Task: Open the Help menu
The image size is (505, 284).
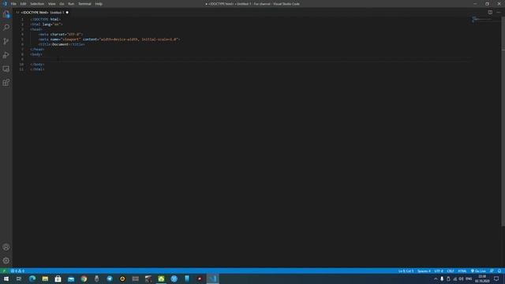Action: pos(99,4)
